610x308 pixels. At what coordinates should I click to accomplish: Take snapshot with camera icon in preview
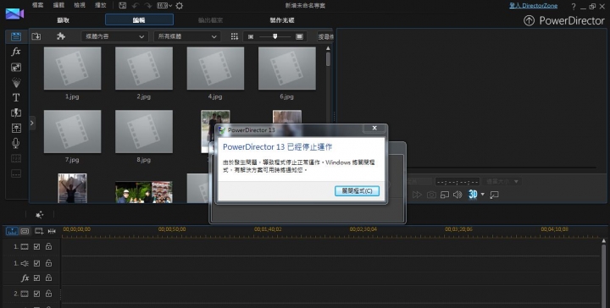pos(431,195)
